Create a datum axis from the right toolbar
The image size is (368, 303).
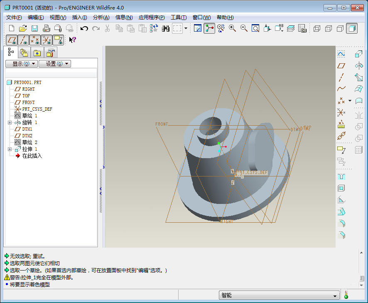point(341,77)
